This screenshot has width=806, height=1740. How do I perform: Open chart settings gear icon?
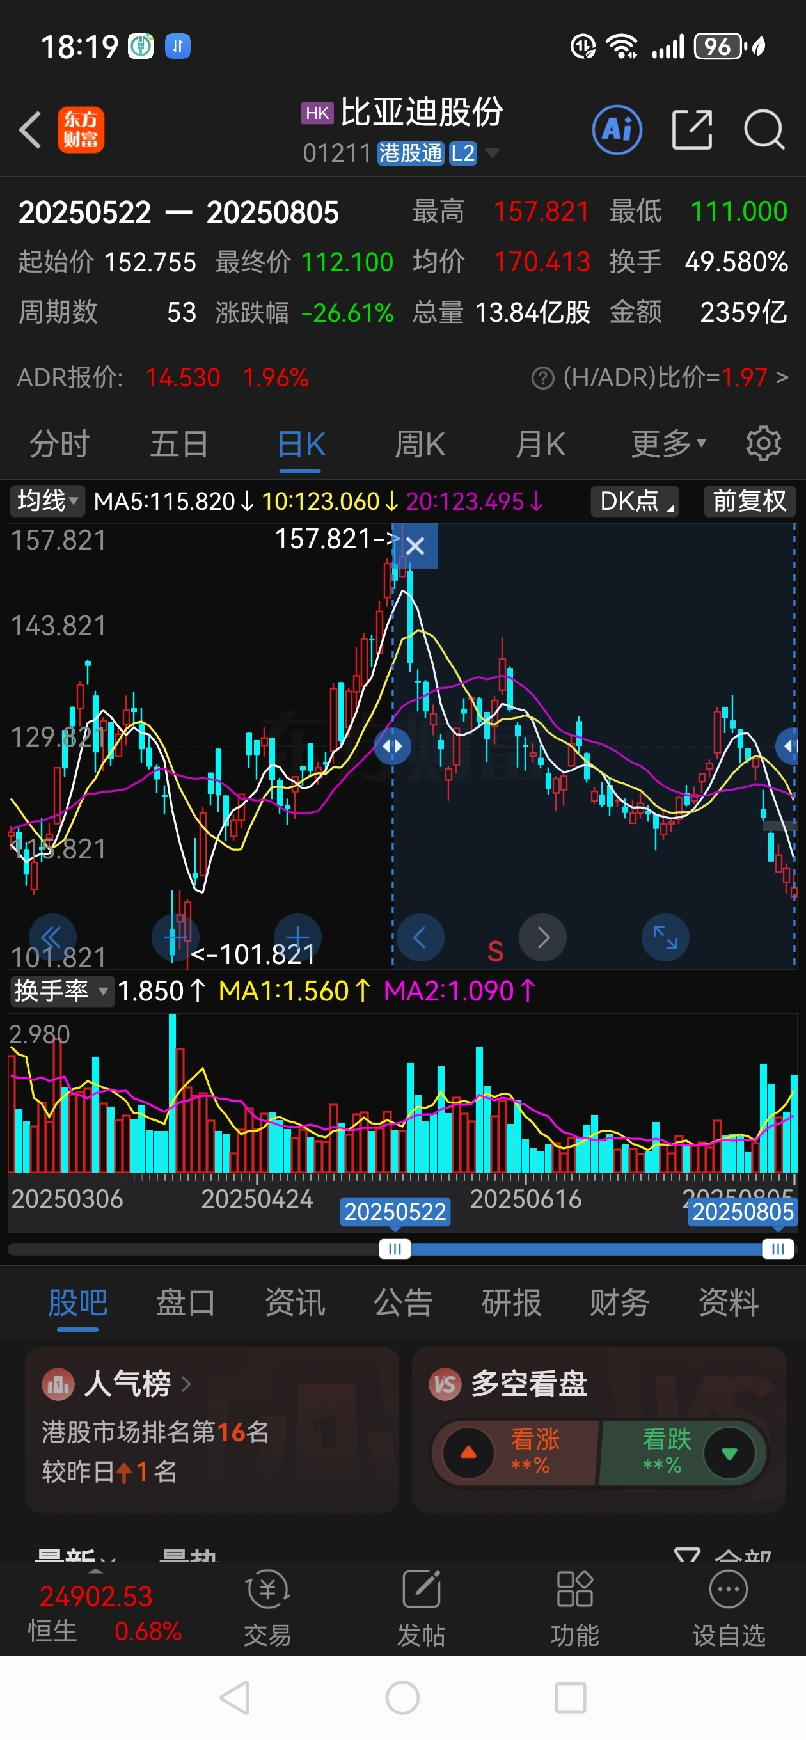click(x=763, y=444)
